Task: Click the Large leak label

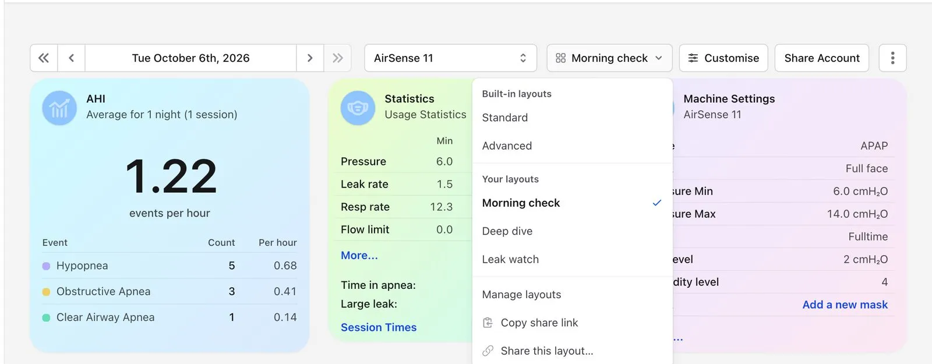Action: coord(369,304)
